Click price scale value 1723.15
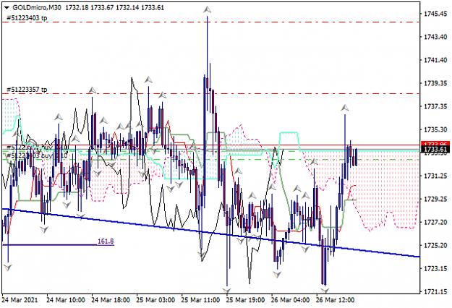This screenshot has height=308, width=452. 435,268
